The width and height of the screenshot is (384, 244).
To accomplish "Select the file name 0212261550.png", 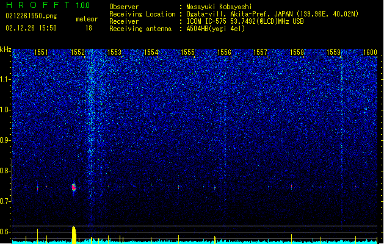I will [31, 16].
